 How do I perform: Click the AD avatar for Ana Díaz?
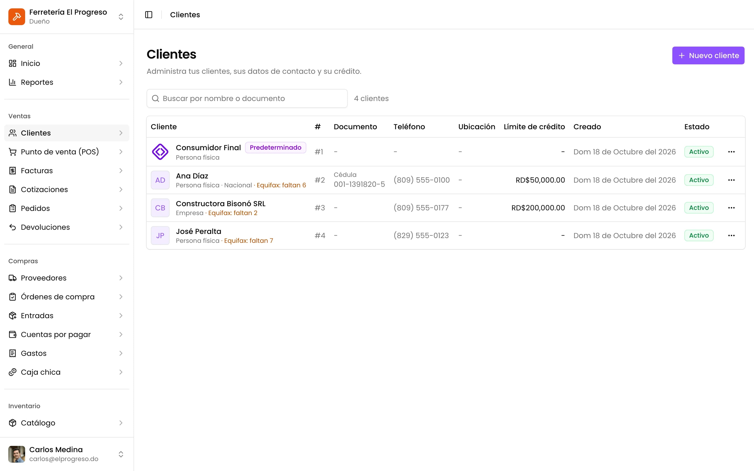pyautogui.click(x=160, y=180)
